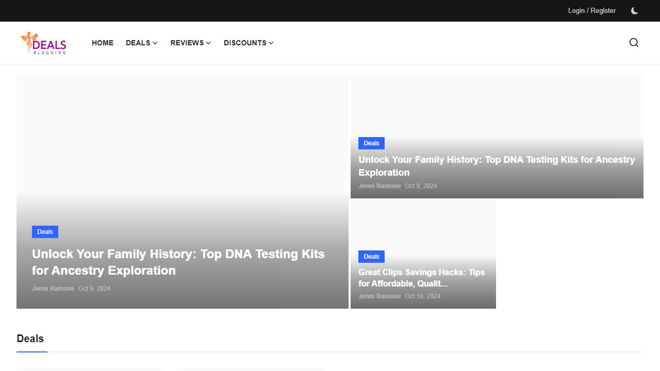Click Deals tag on Great Clips article
Screen dimensions: 660x371
371,257
